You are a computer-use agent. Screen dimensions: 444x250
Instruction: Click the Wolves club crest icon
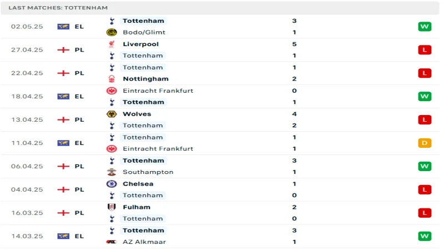112,114
